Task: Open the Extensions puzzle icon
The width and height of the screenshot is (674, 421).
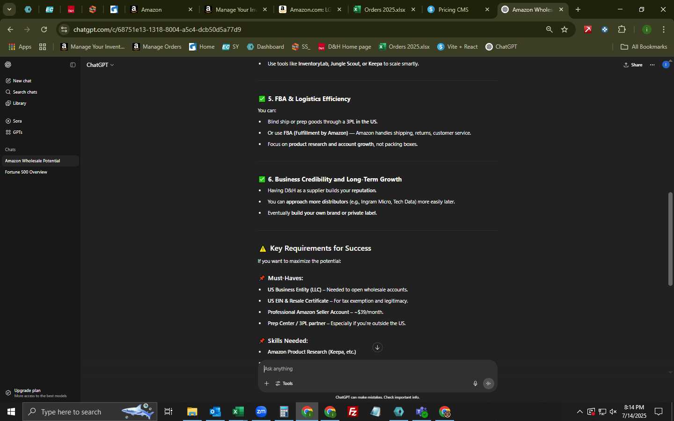Action: click(x=622, y=29)
